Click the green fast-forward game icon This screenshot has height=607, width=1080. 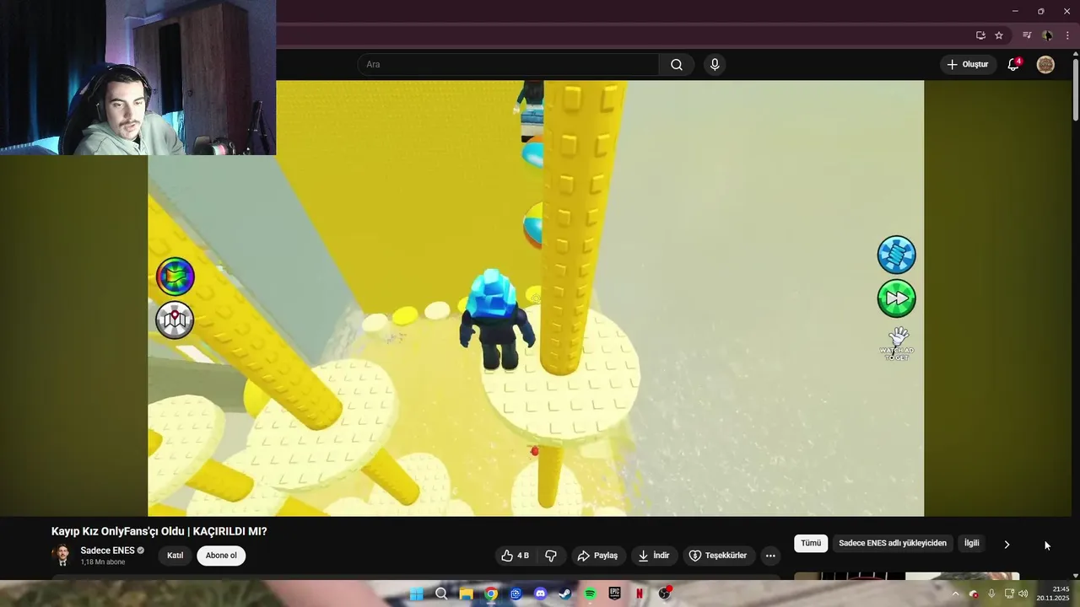896,298
